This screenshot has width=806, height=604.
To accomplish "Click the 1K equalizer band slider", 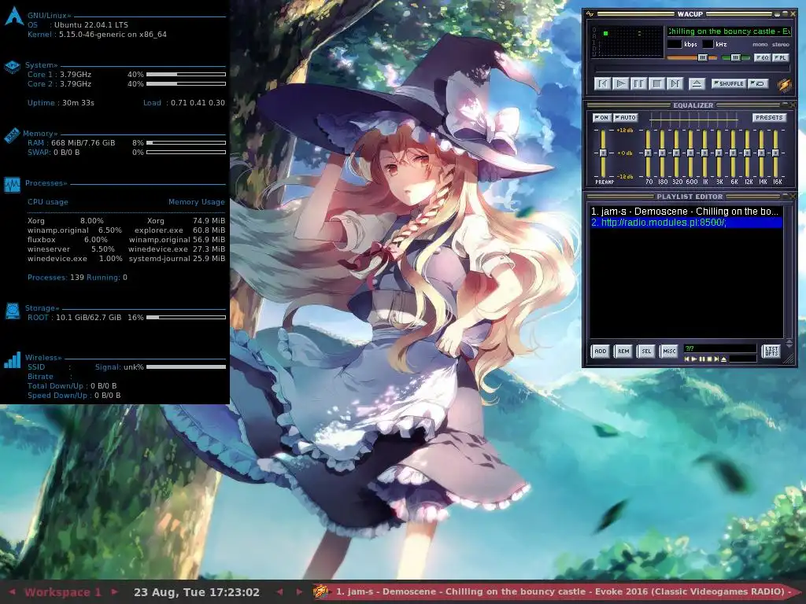I will (x=704, y=153).
